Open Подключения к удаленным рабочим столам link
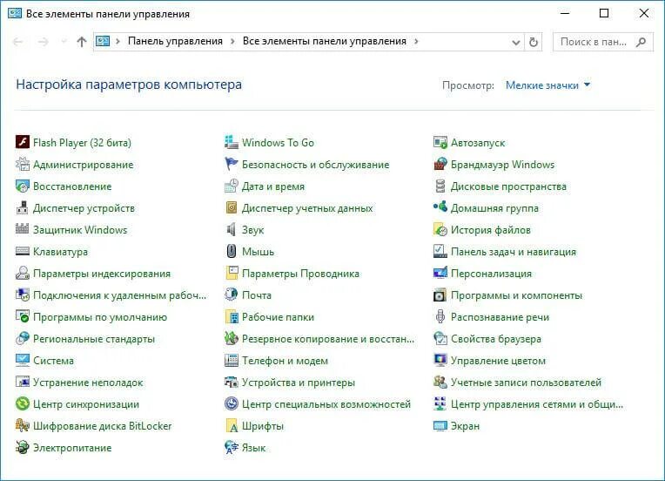This screenshot has height=481, width=665. point(119,295)
